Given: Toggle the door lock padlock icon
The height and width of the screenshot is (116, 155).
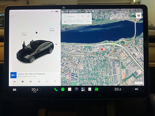Looking at the screenshot, I should tap(36, 32).
